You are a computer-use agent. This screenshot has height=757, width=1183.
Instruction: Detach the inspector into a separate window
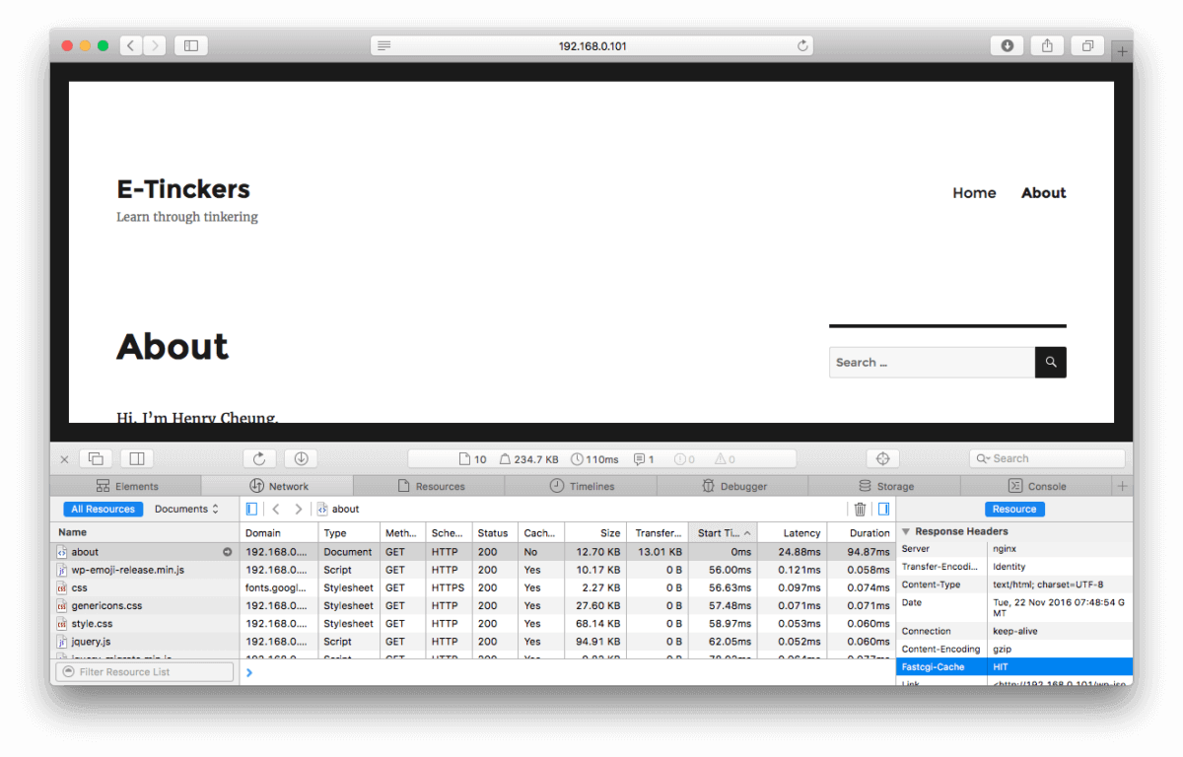click(96, 458)
